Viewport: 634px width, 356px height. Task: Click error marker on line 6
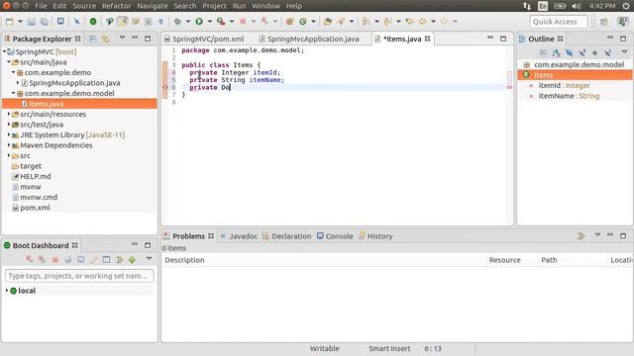[165, 87]
